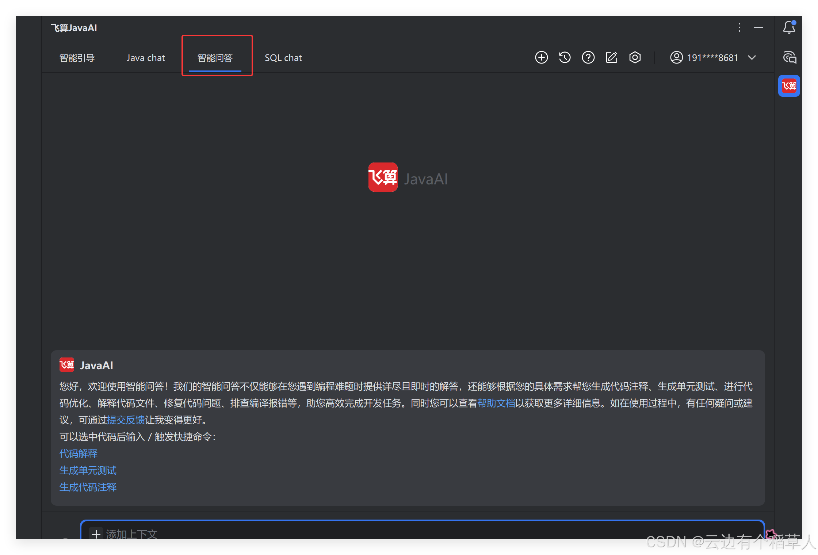
Task: Trigger the 代码解释 quick command
Action: (79, 453)
